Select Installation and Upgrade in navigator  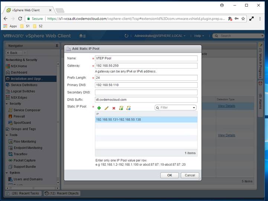31,79
